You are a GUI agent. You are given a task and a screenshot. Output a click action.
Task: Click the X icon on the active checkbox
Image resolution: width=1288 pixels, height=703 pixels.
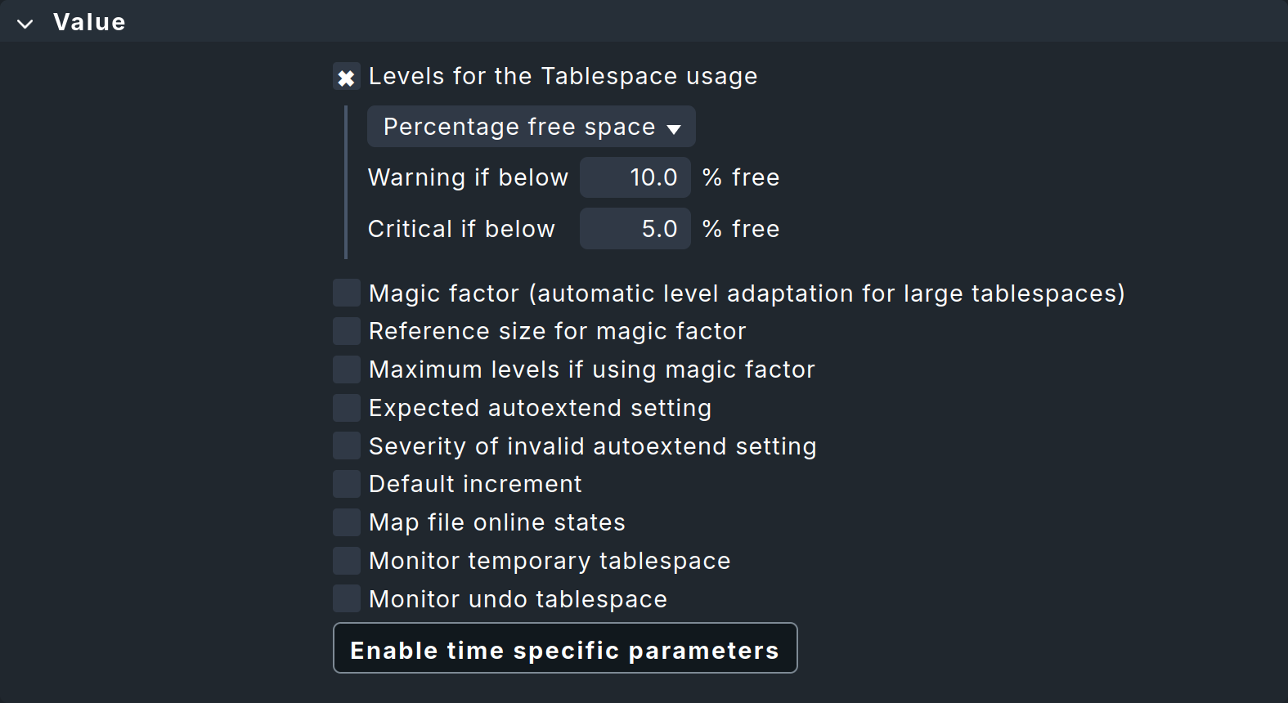(x=346, y=76)
